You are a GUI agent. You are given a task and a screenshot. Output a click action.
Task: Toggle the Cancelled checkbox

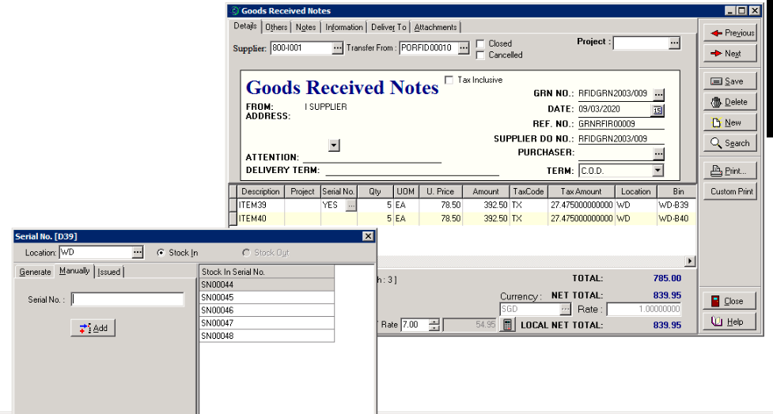point(480,55)
